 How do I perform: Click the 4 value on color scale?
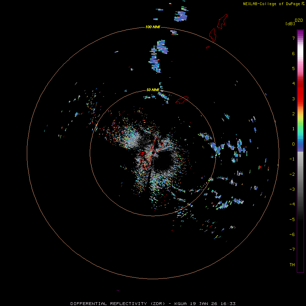293,84
